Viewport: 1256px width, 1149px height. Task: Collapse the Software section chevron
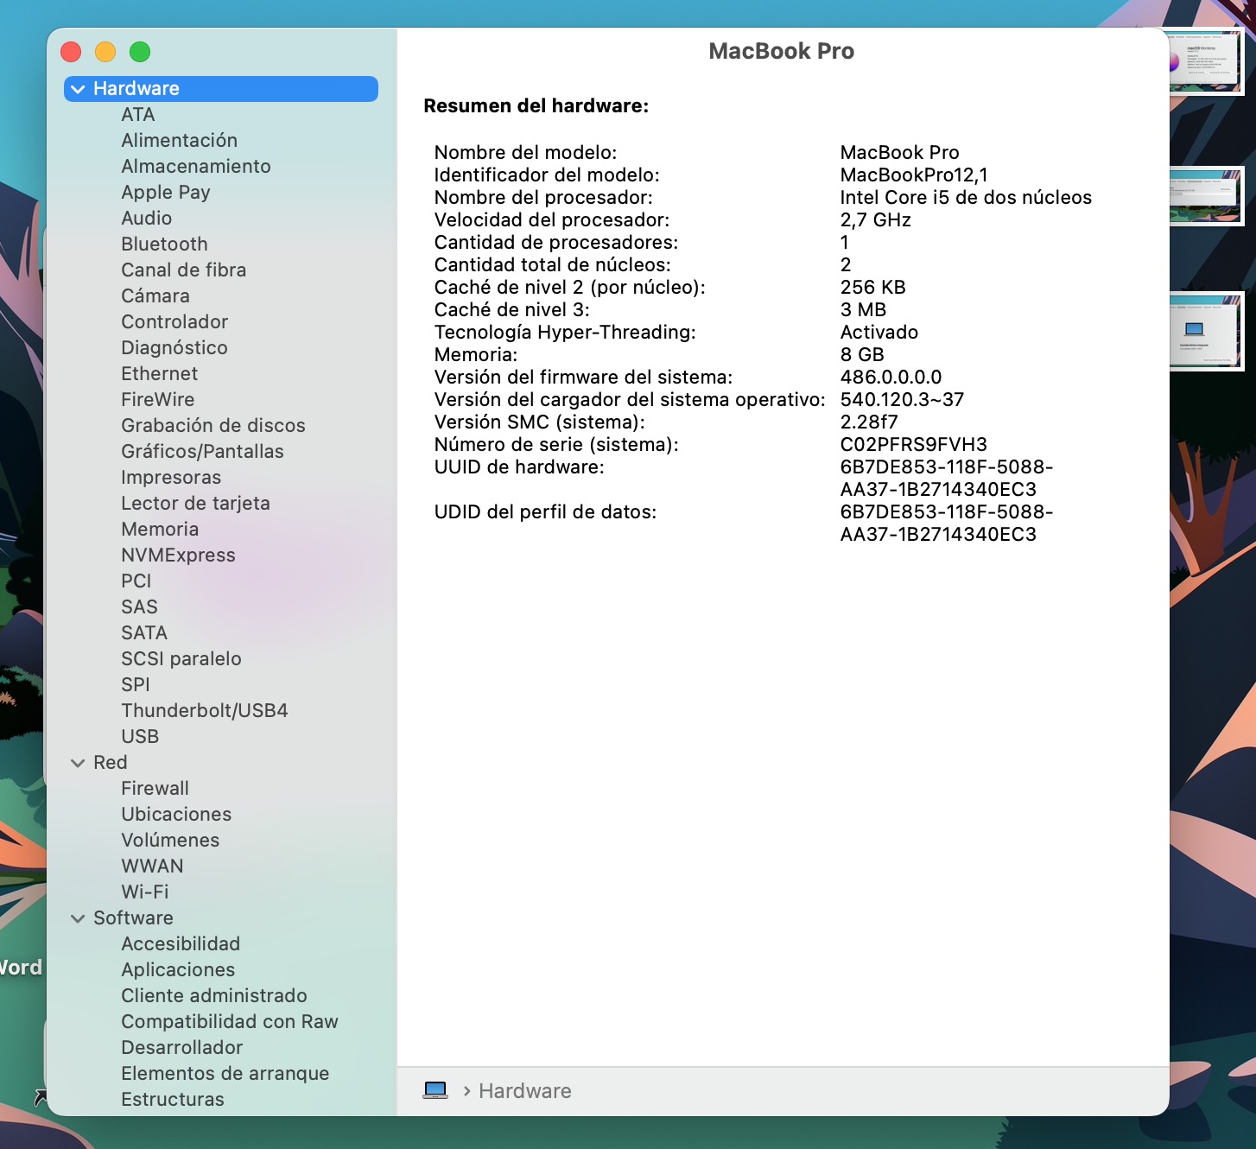(x=78, y=918)
